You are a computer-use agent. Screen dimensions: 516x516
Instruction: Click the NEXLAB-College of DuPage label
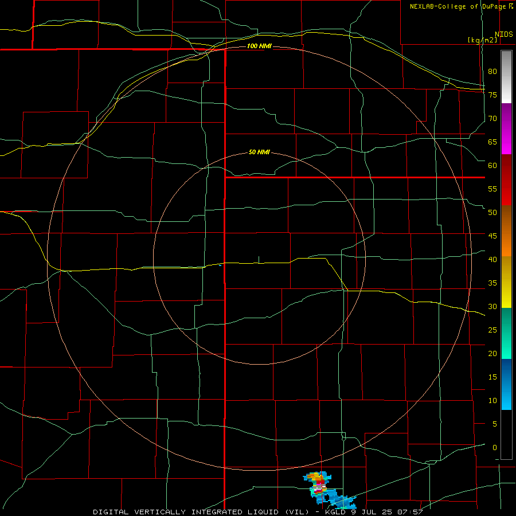(461, 6)
